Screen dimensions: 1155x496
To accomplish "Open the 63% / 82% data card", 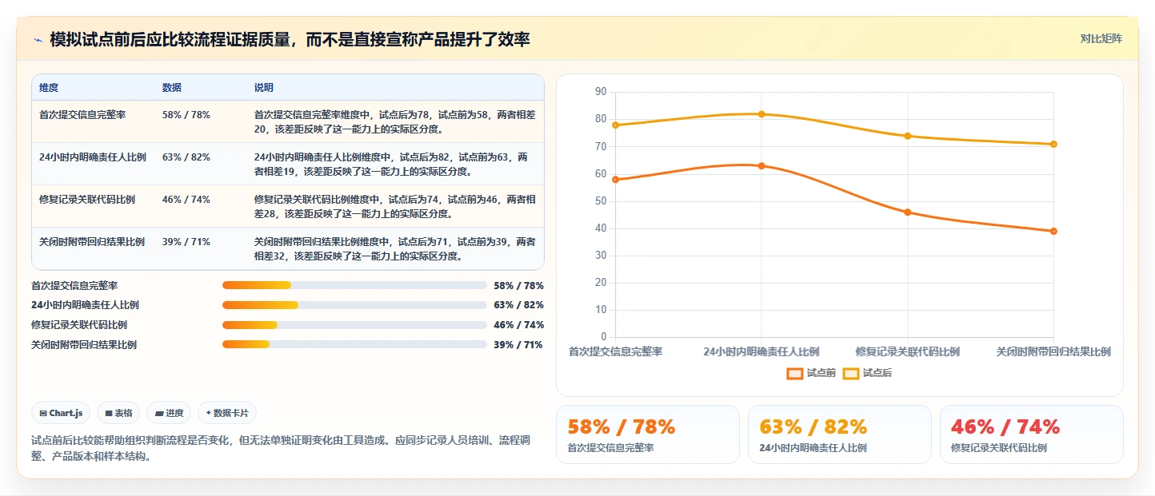I will point(840,434).
